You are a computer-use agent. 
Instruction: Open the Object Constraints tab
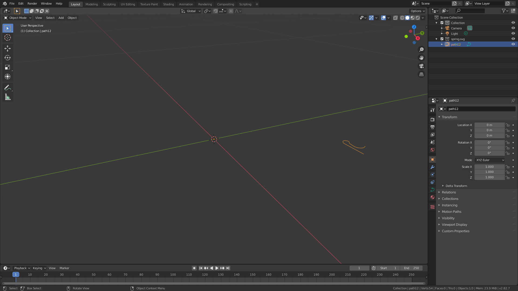pyautogui.click(x=432, y=182)
